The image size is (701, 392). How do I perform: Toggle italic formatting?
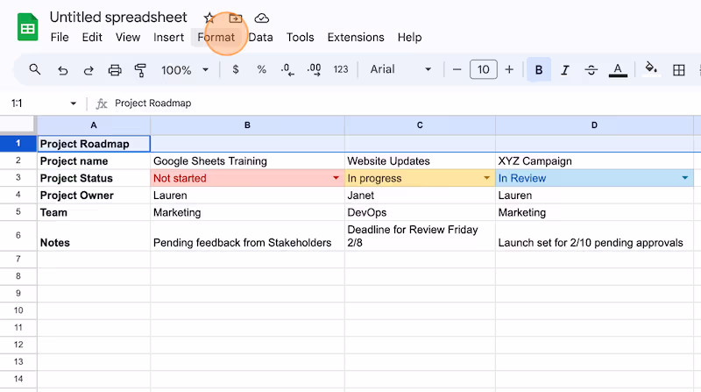[x=565, y=70]
